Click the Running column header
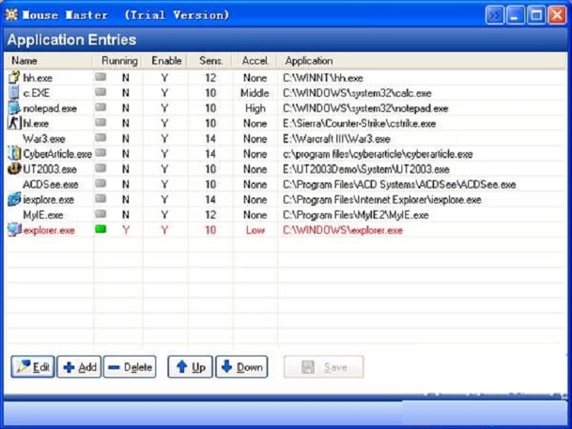 click(x=119, y=61)
